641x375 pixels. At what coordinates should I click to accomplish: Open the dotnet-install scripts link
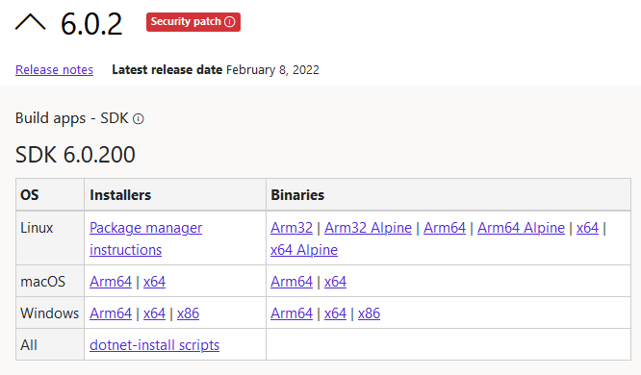click(x=155, y=345)
